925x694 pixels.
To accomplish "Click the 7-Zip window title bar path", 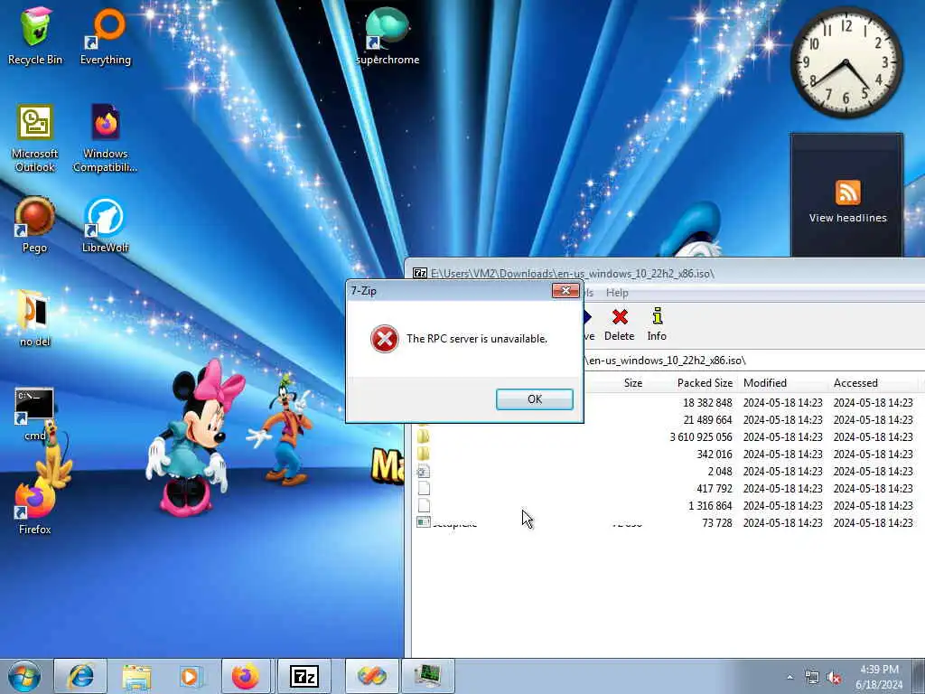I will point(572,273).
